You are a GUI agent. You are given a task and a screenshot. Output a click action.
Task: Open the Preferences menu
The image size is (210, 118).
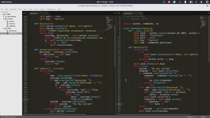click(x=51, y=9)
